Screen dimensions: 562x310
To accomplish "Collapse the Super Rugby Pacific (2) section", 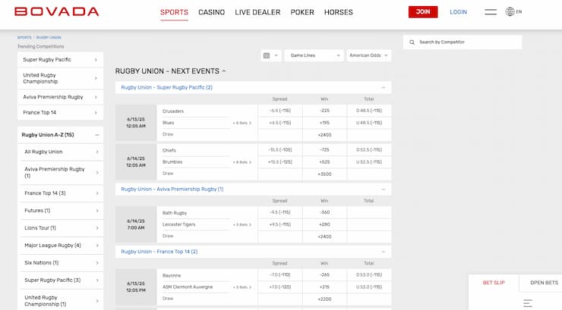I will (x=384, y=88).
